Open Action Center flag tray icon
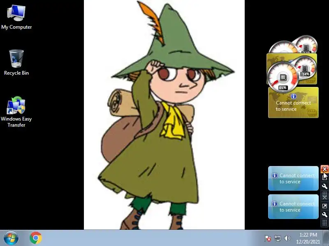The image size is (329, 246). [x=268, y=238]
